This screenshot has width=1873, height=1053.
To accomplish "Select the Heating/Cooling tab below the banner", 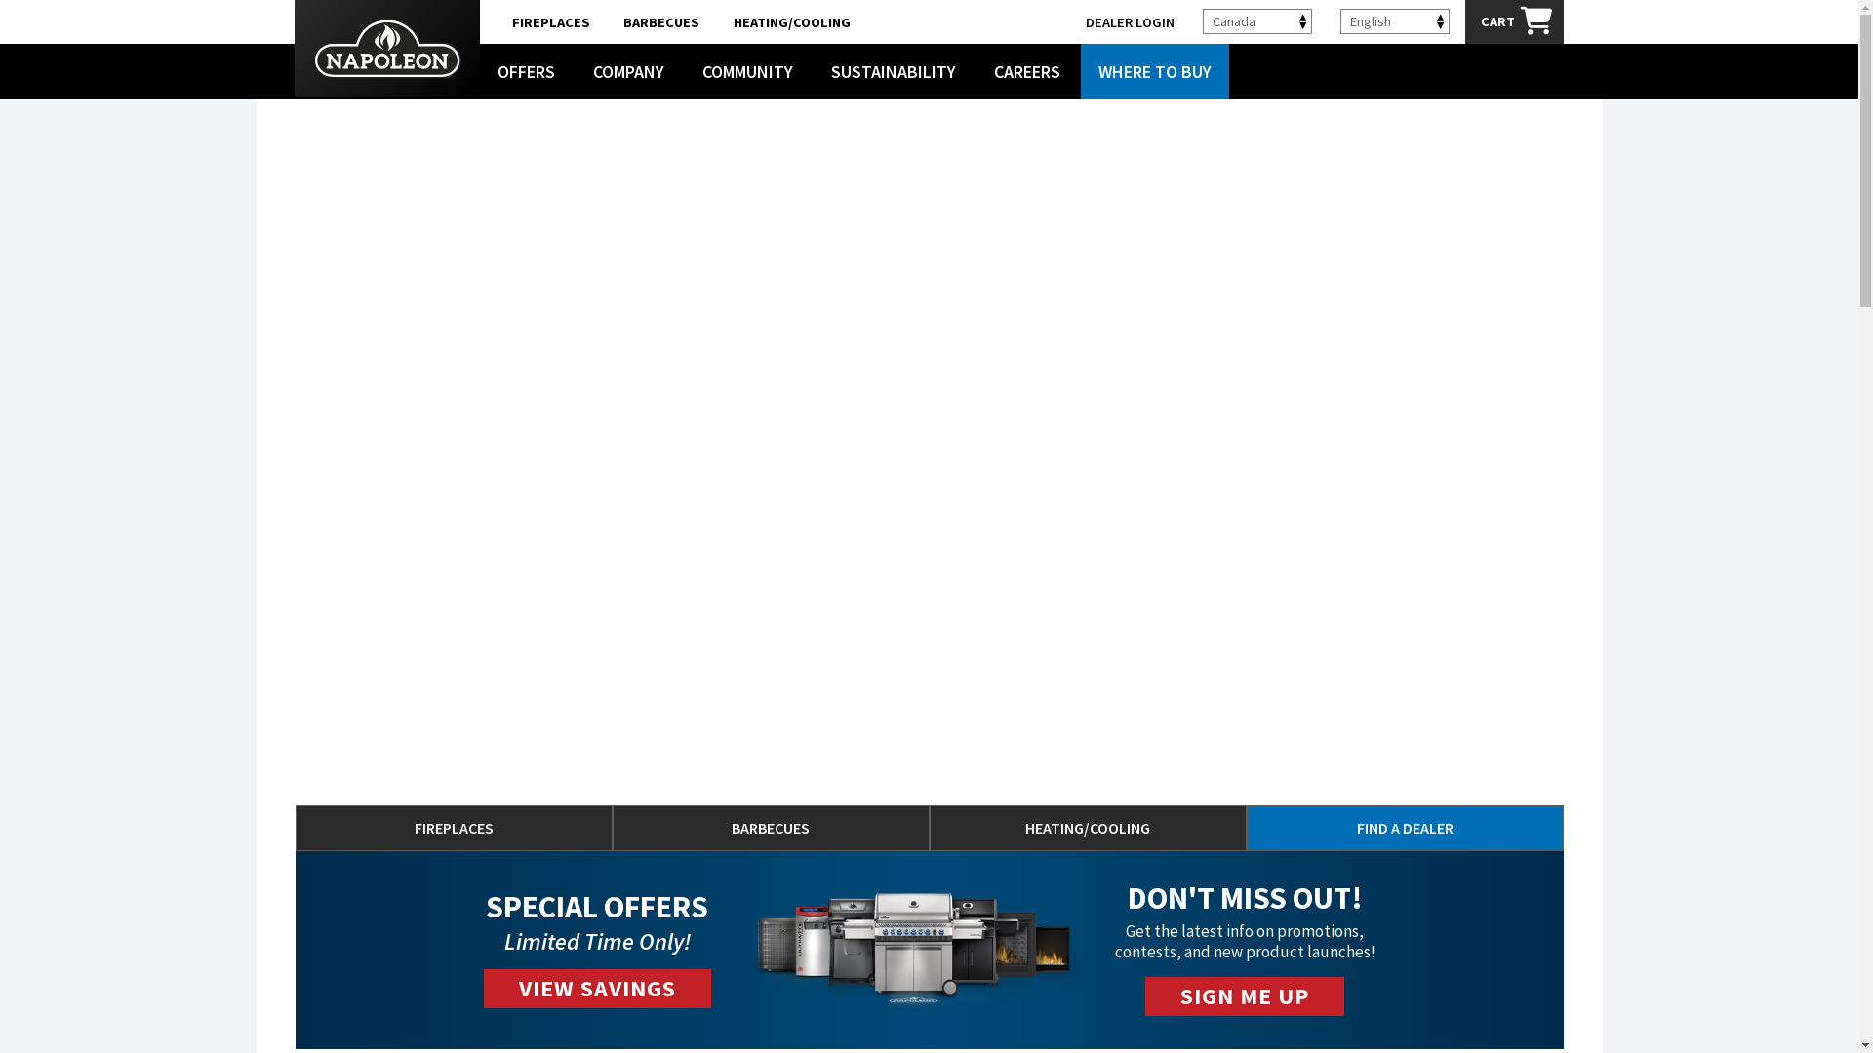I will [1088, 828].
